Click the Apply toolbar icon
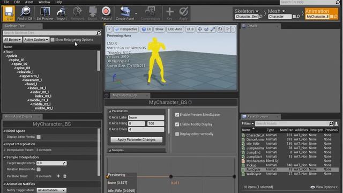The image size is (343, 193). tap(183, 13)
